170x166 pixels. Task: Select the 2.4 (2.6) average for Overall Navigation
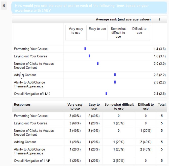(159, 94)
